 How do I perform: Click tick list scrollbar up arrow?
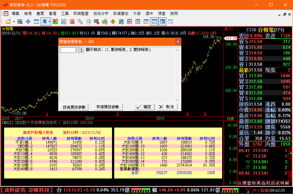pyautogui.click(x=290, y=158)
